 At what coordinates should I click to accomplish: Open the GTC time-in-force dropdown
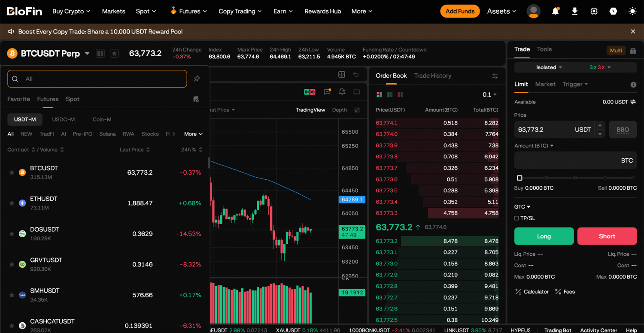pos(522,206)
